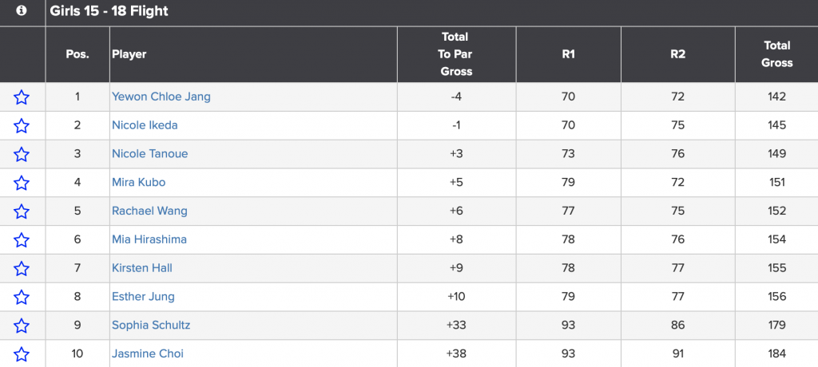Favorite Yewon Chloe Jang with the star
This screenshot has width=818, height=367.
pos(22,97)
